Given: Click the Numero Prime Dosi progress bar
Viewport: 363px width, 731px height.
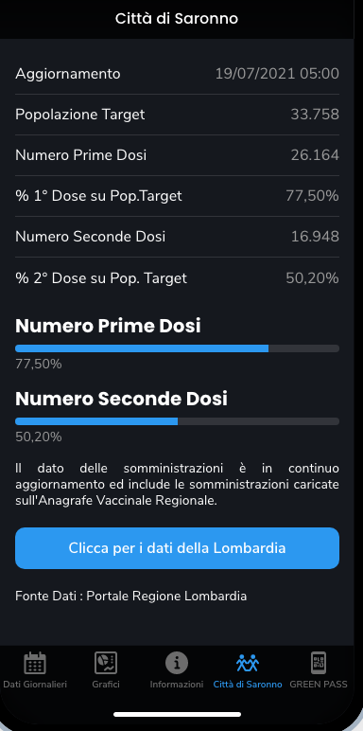Looking at the screenshot, I should point(178,348).
